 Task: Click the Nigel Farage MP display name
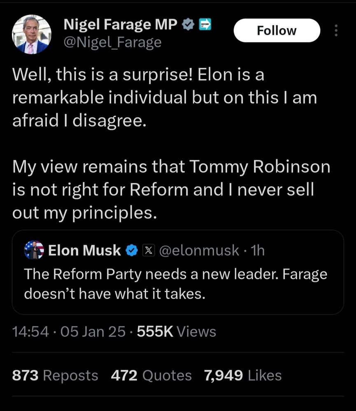pos(120,25)
